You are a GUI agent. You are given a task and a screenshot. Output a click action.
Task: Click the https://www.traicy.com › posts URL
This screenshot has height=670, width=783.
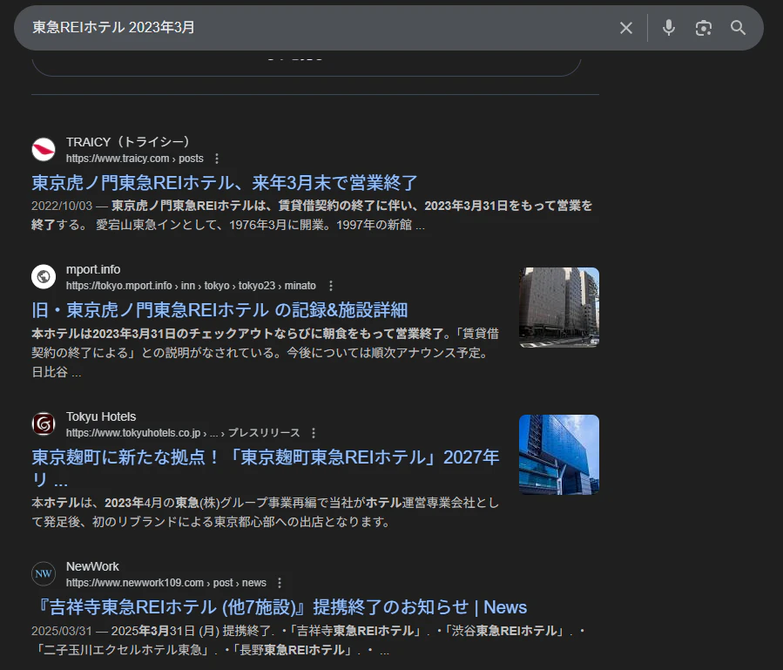click(x=135, y=159)
